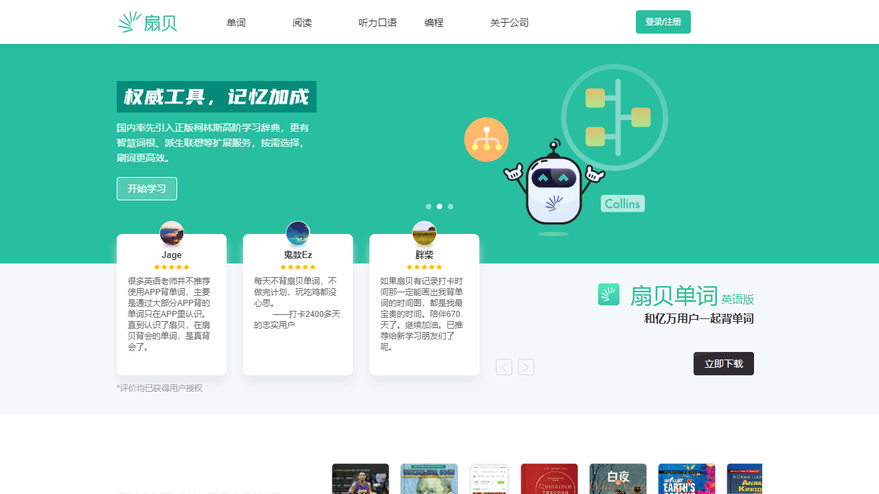Select 关于公司 in the navigation bar

click(509, 22)
